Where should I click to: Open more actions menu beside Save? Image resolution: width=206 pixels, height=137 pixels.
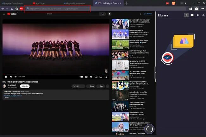pyautogui.click(x=107, y=86)
